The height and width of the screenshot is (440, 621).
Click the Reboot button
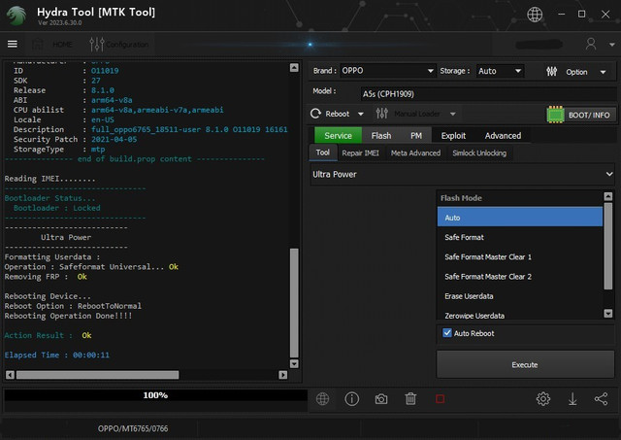(x=330, y=114)
